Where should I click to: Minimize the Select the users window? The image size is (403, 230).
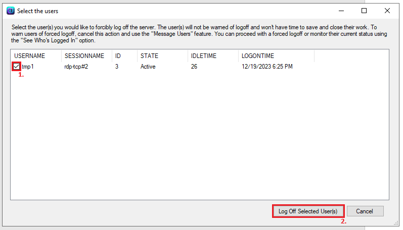[x=341, y=11]
